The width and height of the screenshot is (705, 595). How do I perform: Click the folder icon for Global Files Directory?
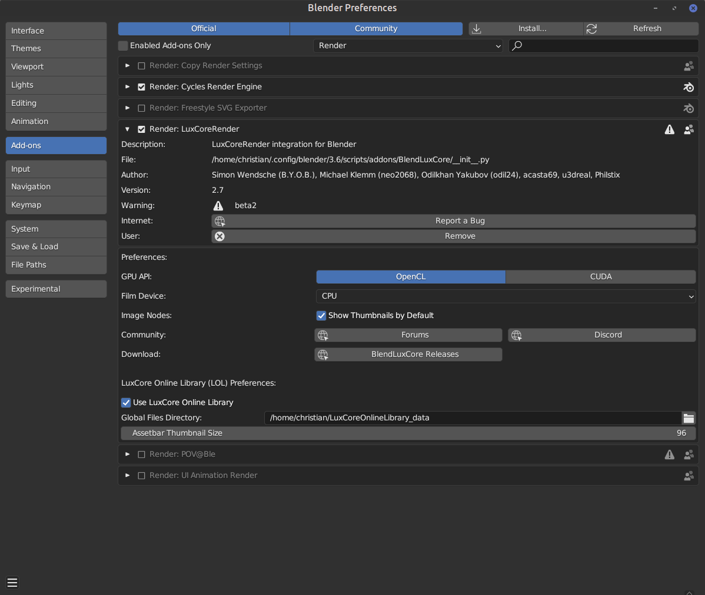(x=689, y=418)
